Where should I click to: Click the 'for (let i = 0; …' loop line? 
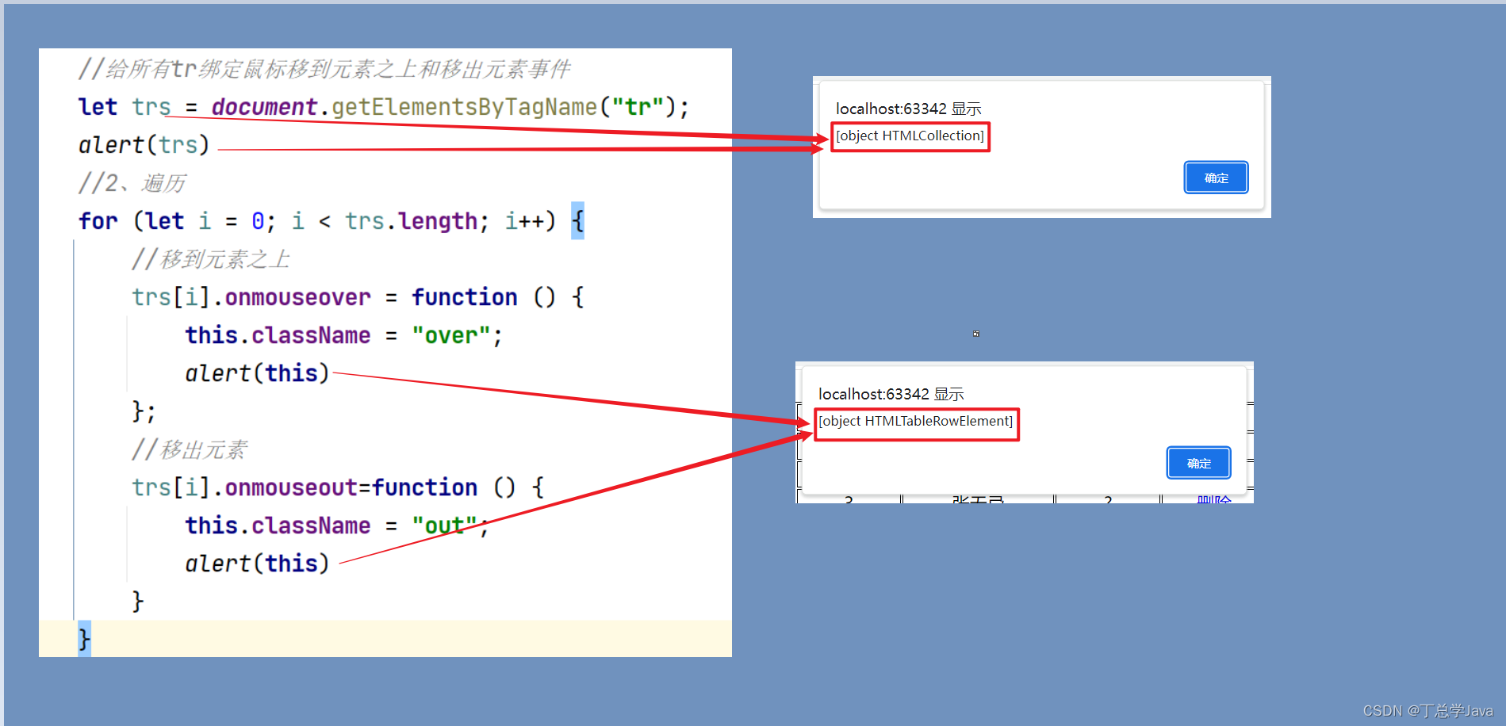[331, 221]
